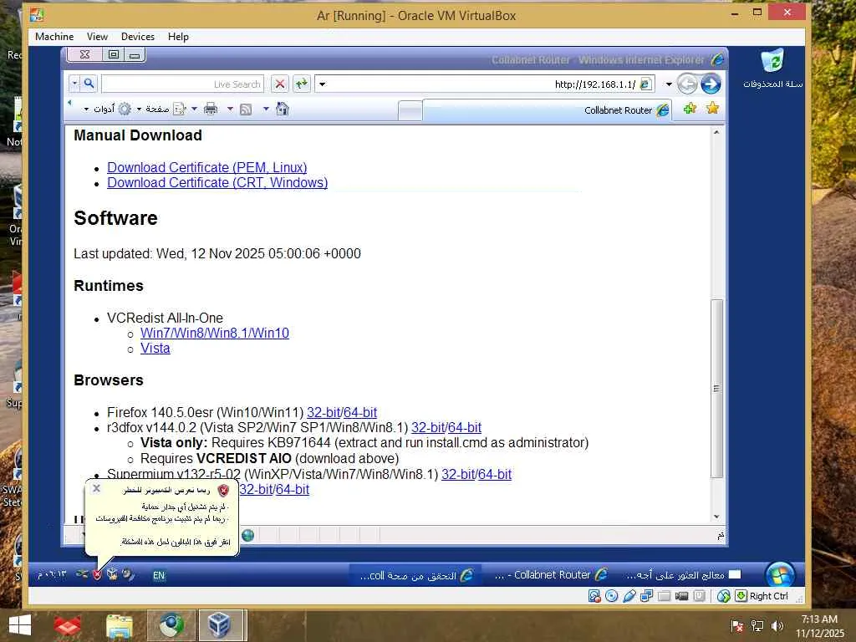Expand the Print dropdown arrow
The image size is (856, 642).
[194, 110]
